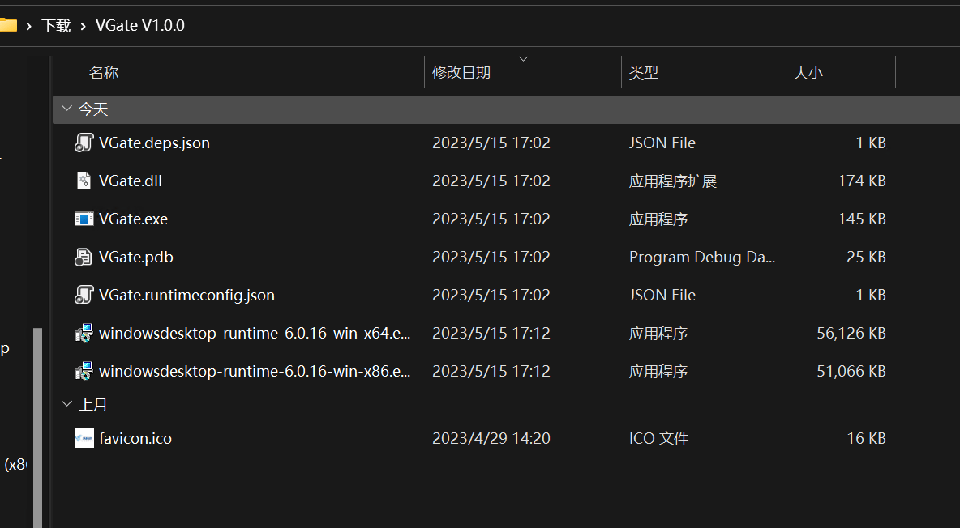Click the ICO 文件 type cell
This screenshot has width=960, height=528.
[x=658, y=438]
